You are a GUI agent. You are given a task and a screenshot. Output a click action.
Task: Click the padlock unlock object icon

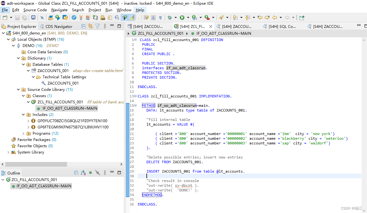coord(103,18)
